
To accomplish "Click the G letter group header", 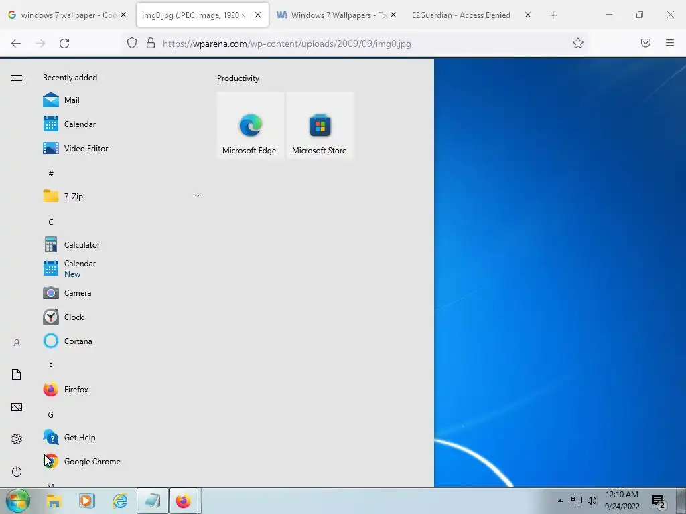I will [x=51, y=414].
